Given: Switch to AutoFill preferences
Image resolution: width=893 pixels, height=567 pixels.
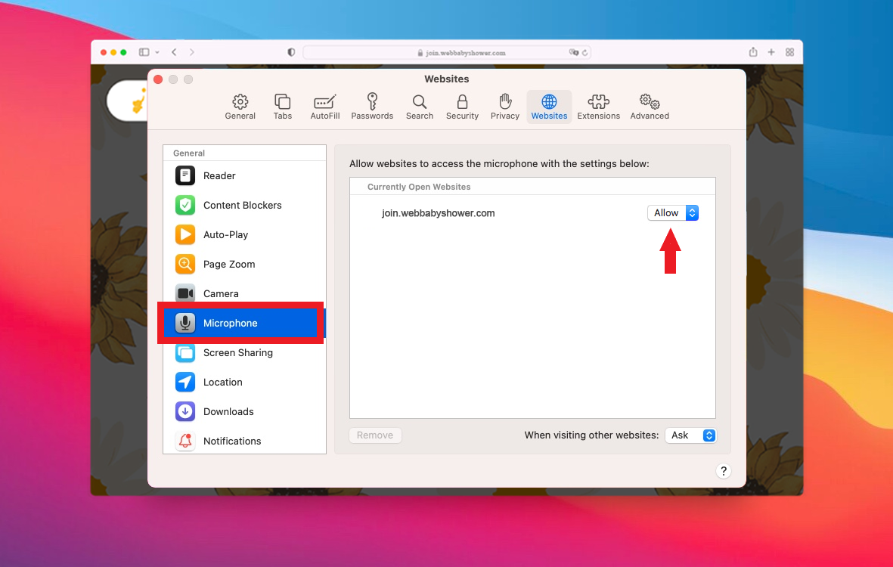Looking at the screenshot, I should 324,107.
